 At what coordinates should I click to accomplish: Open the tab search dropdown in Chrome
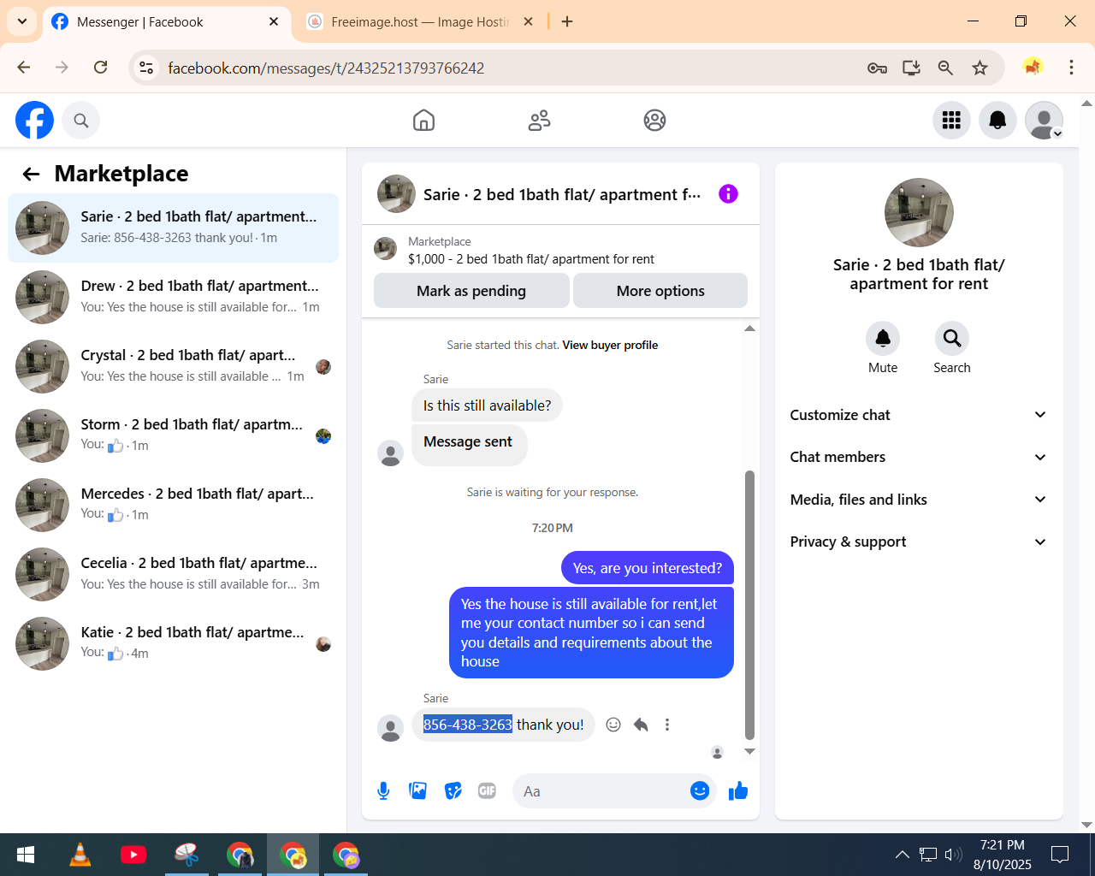tap(21, 21)
